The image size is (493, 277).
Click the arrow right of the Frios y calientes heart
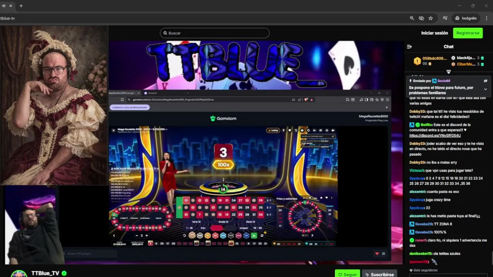point(332,198)
